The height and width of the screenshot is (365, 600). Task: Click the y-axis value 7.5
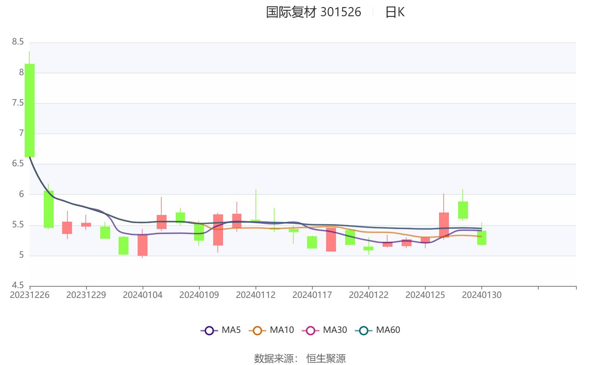point(18,103)
